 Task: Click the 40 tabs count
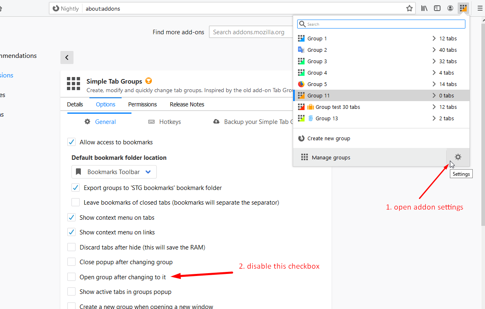point(448,50)
